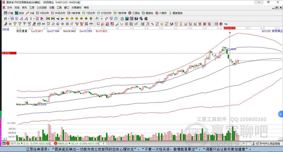The width and height of the screenshot is (283, 152).
Task: Expand the 日 period dropdown arrow
Action: coord(8,19)
